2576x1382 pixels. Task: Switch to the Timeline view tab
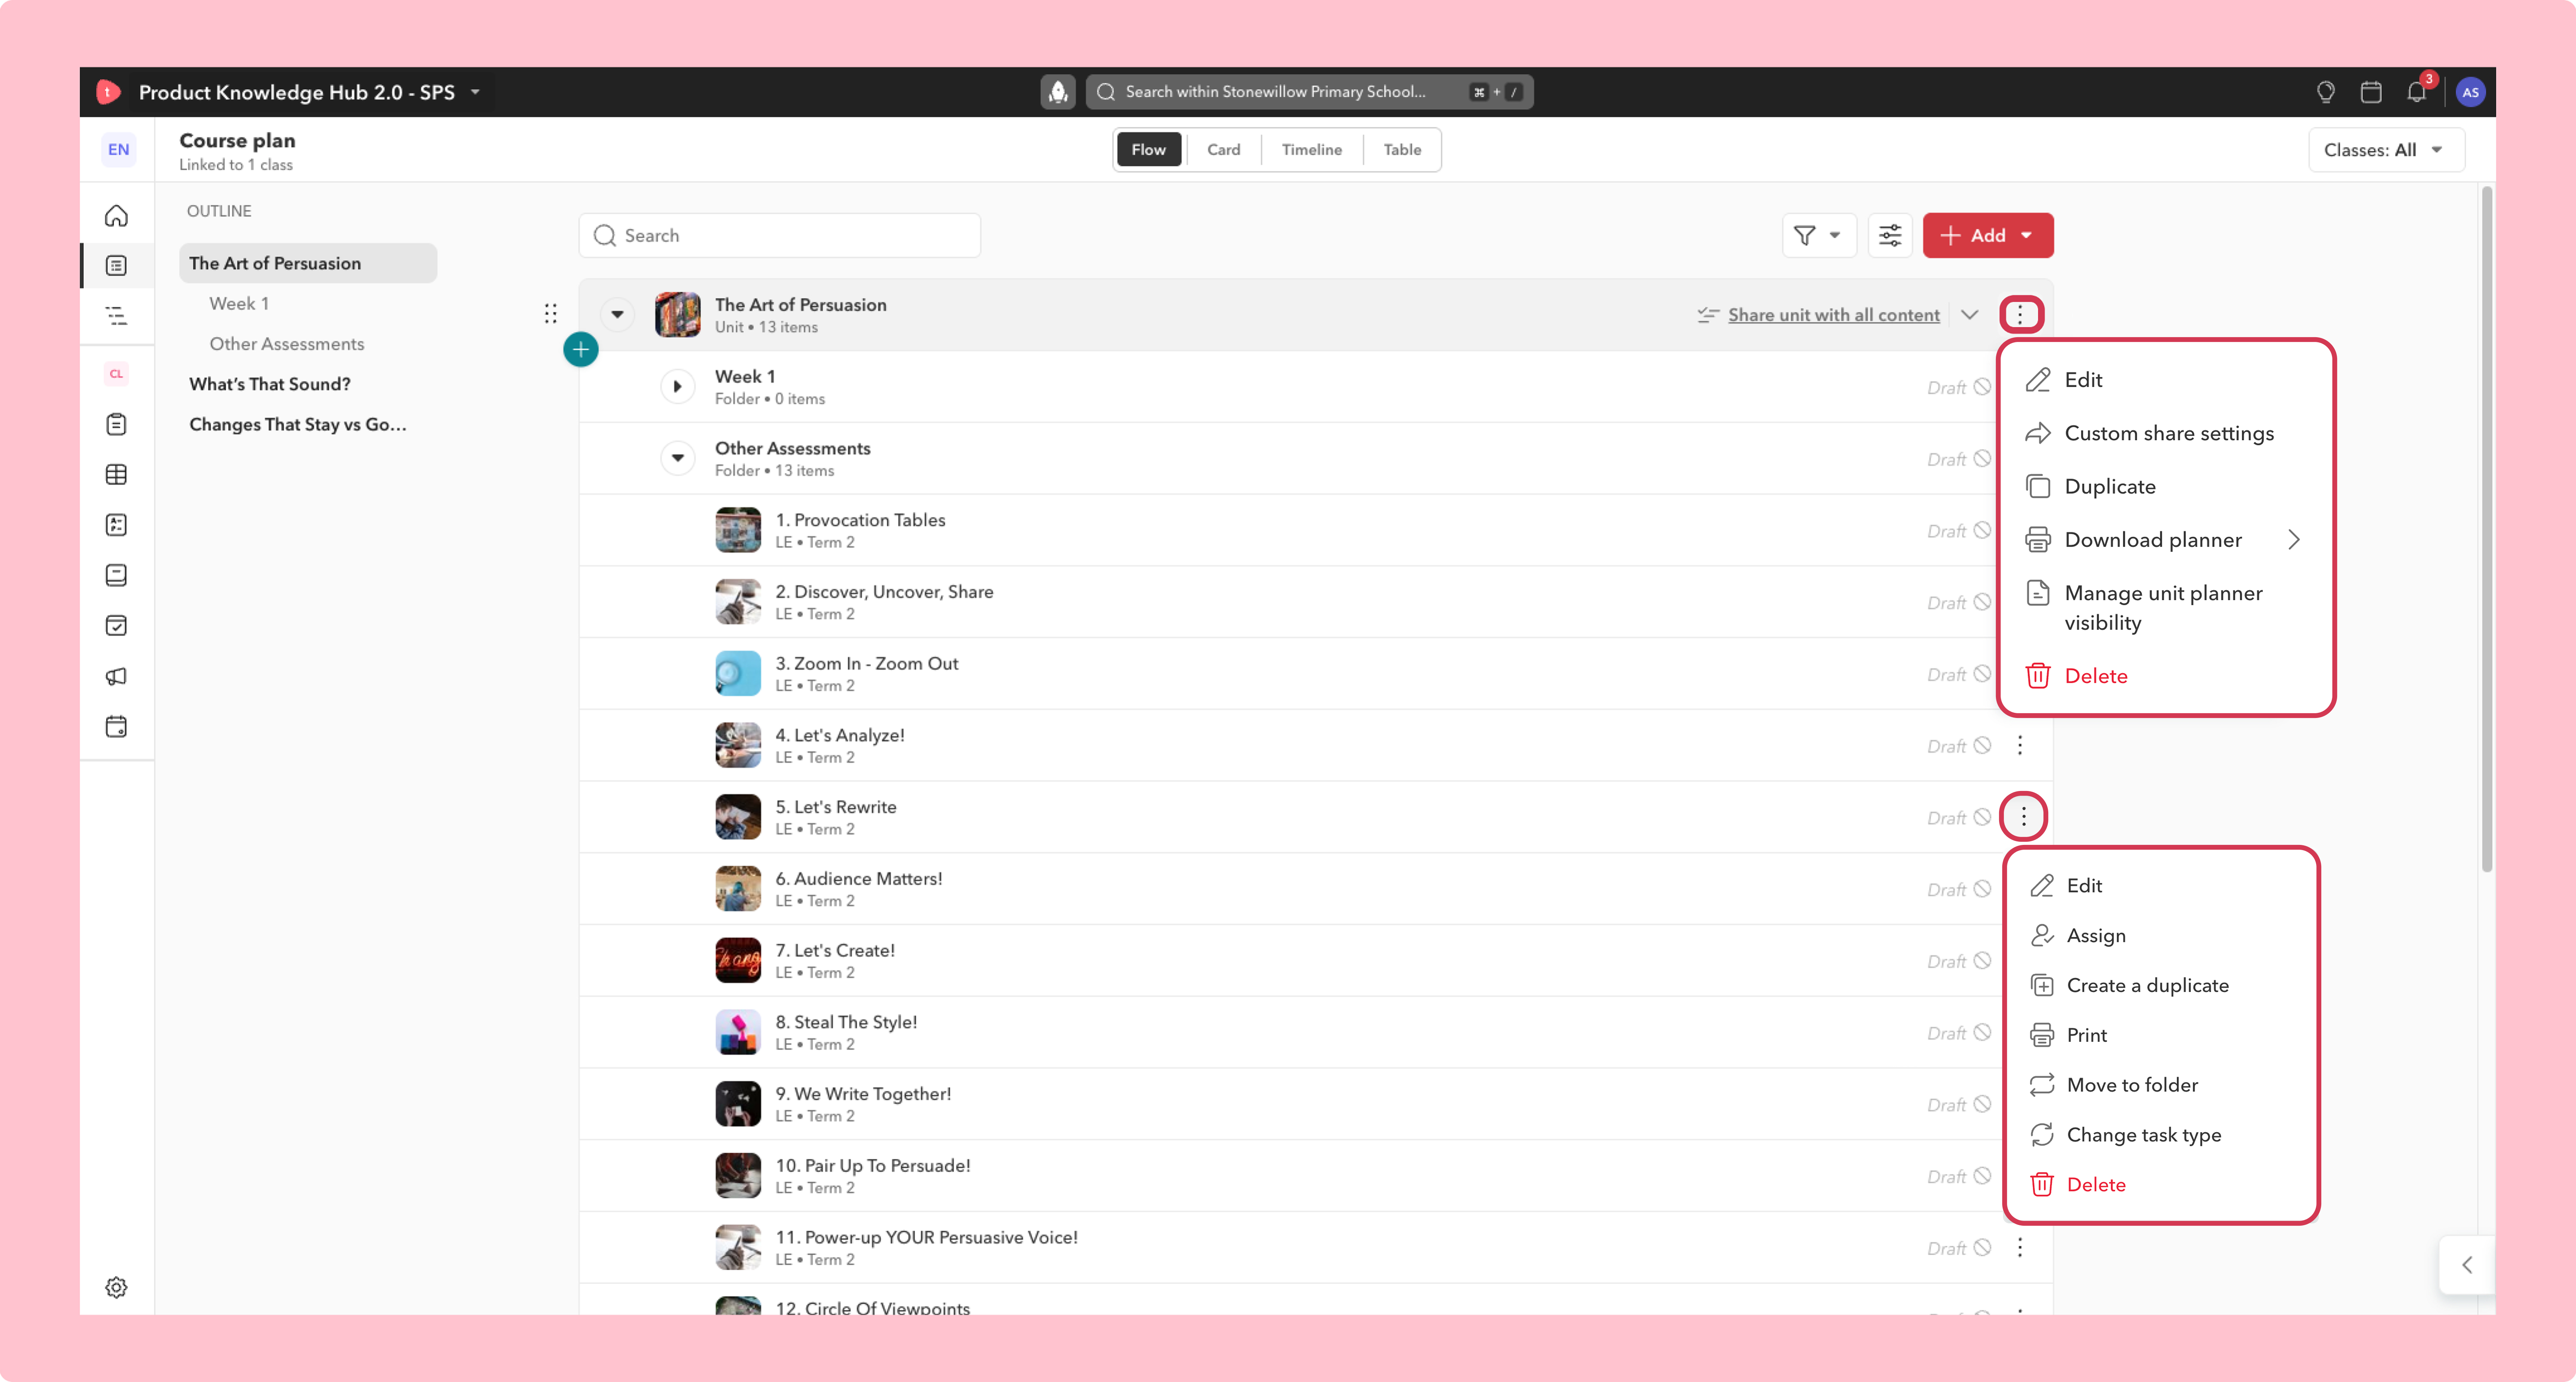[x=1311, y=150]
